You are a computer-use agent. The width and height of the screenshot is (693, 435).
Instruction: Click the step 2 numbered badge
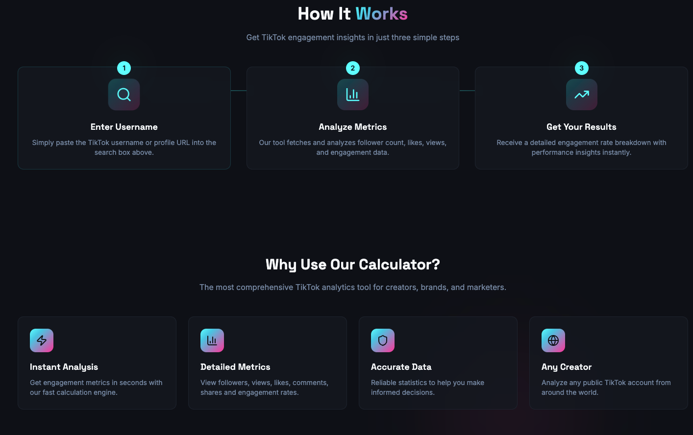pos(352,68)
